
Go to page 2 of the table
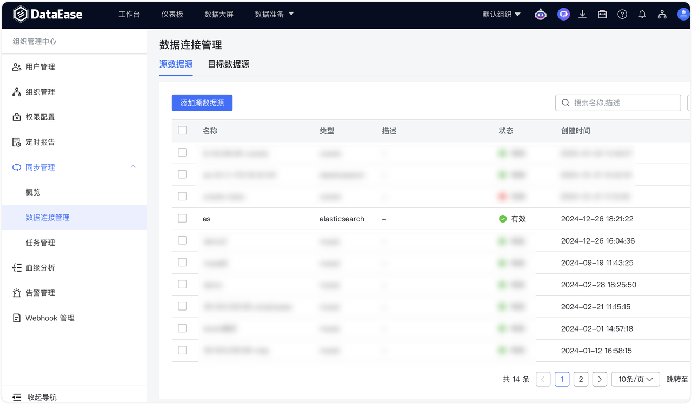point(581,379)
